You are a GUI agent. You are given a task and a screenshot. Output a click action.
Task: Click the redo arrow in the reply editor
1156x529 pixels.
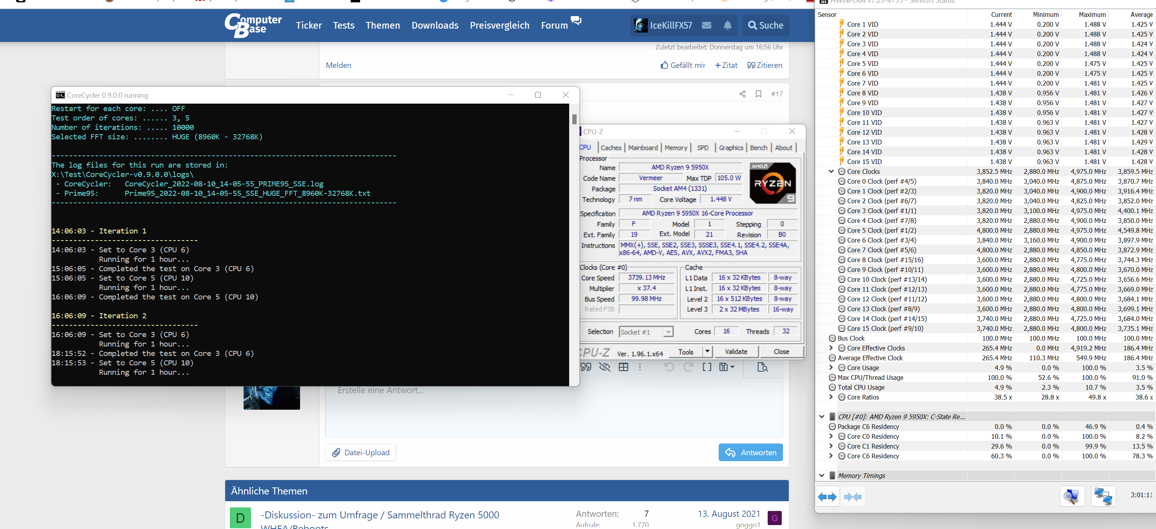[688, 367]
